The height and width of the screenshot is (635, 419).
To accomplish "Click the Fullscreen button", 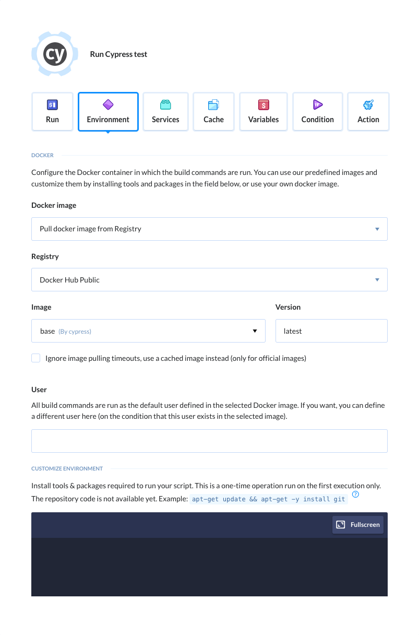I will 357,524.
